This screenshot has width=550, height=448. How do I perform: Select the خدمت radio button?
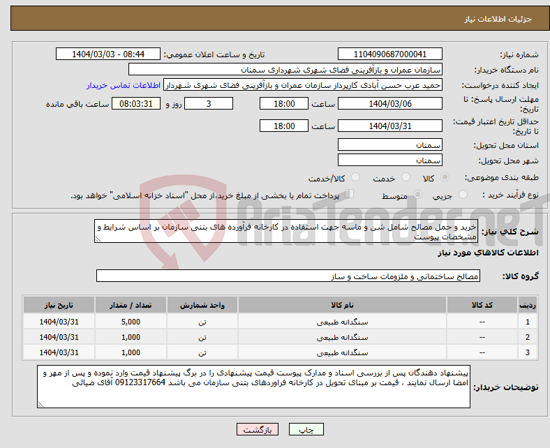coord(406,177)
